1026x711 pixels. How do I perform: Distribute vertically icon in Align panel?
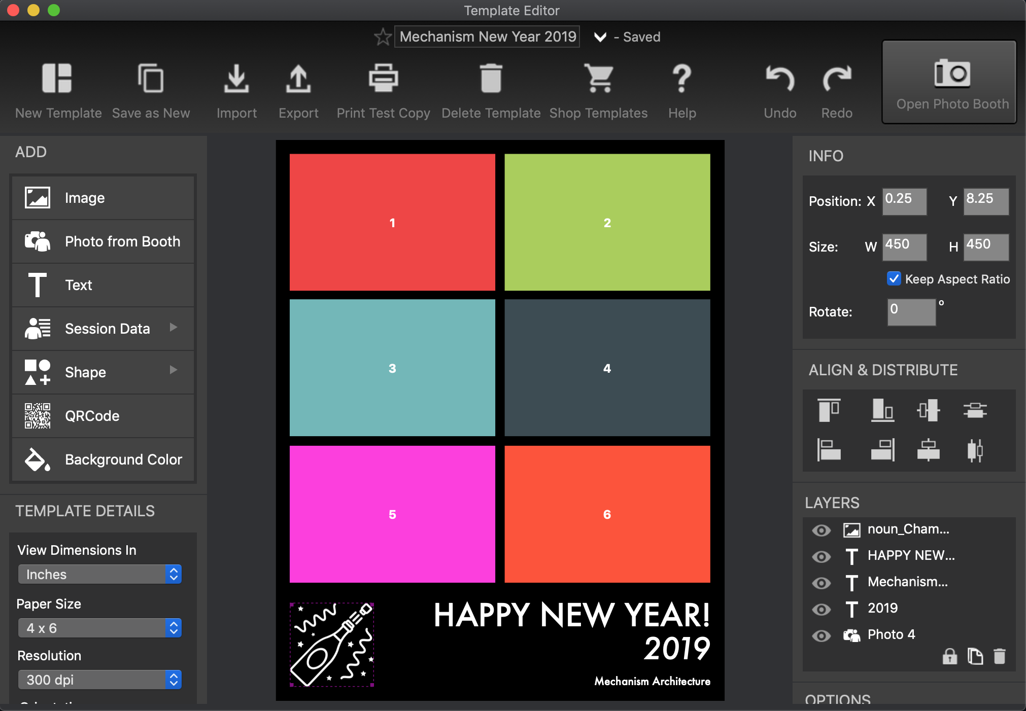click(x=975, y=410)
